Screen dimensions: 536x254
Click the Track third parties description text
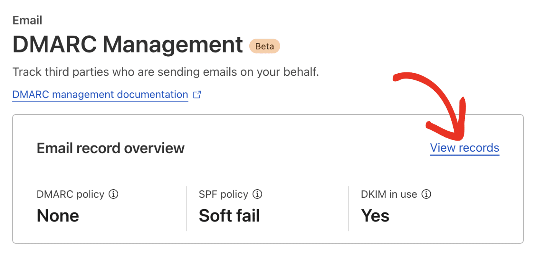click(x=166, y=72)
